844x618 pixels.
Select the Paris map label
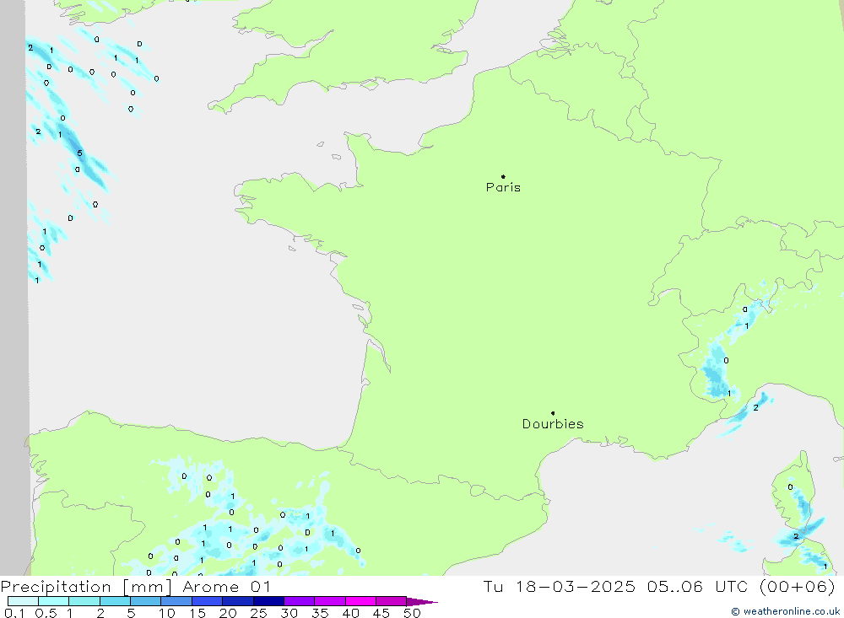point(503,188)
